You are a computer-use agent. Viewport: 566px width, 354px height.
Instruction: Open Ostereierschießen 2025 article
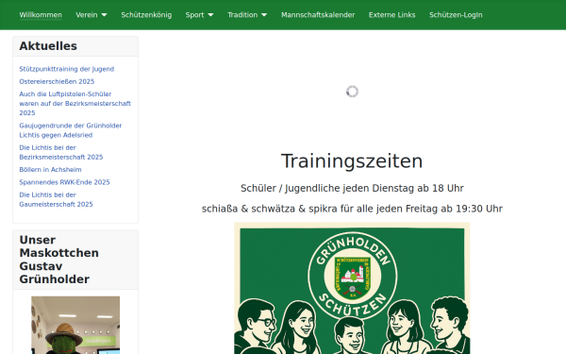[x=57, y=81]
